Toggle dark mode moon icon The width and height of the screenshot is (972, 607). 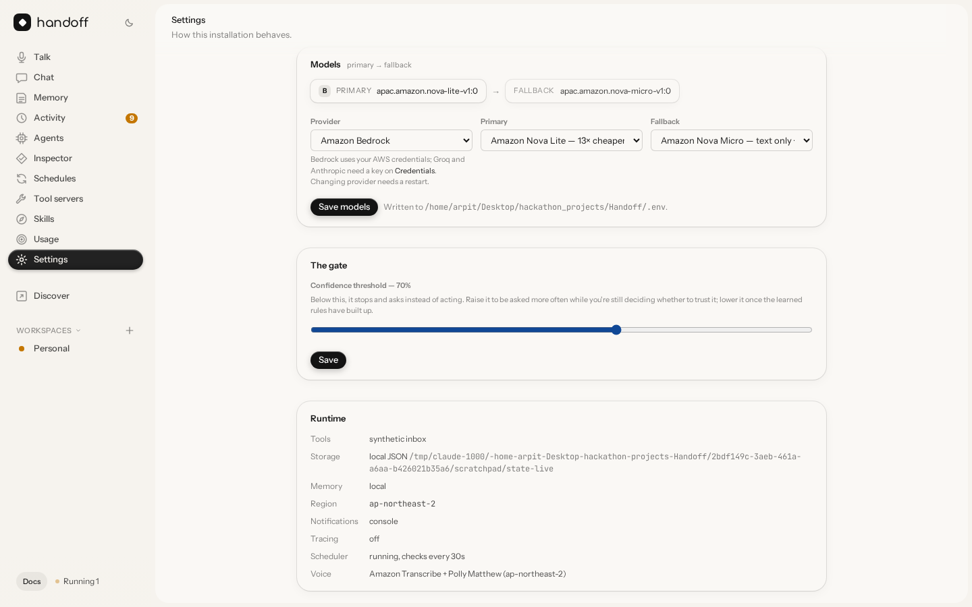point(129,23)
